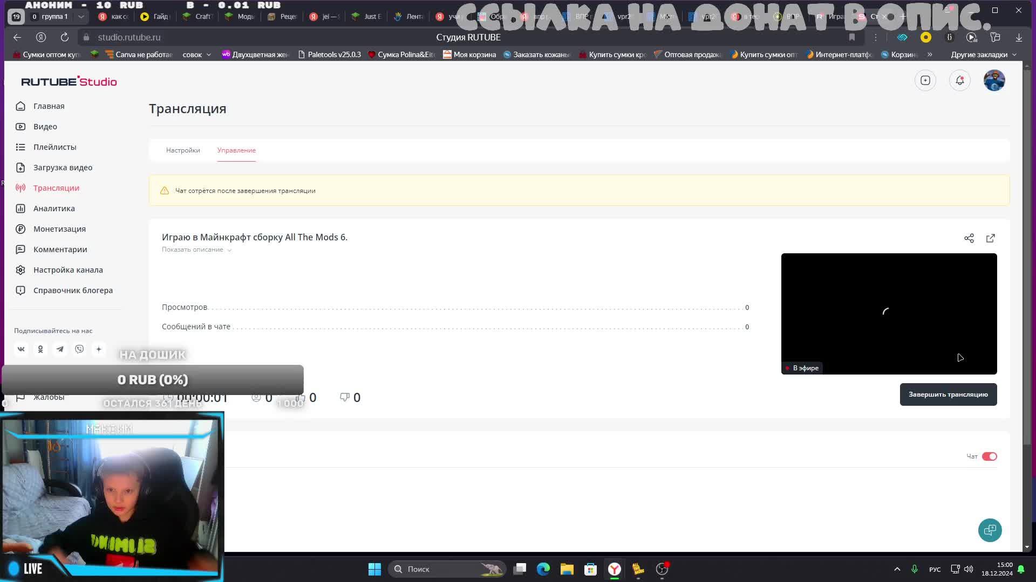Open Другие закладки dropdown
This screenshot has width=1036, height=582.
(983, 54)
